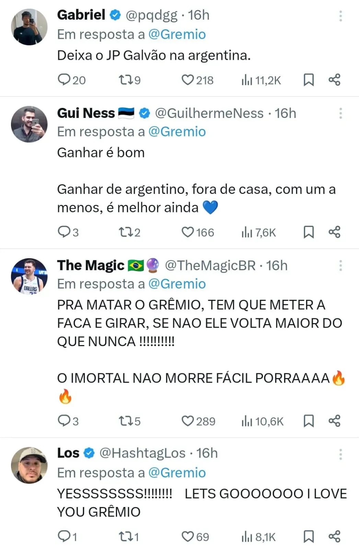Retweet The Magic's tweet
This screenshot has width=359, height=550.
pyautogui.click(x=125, y=421)
